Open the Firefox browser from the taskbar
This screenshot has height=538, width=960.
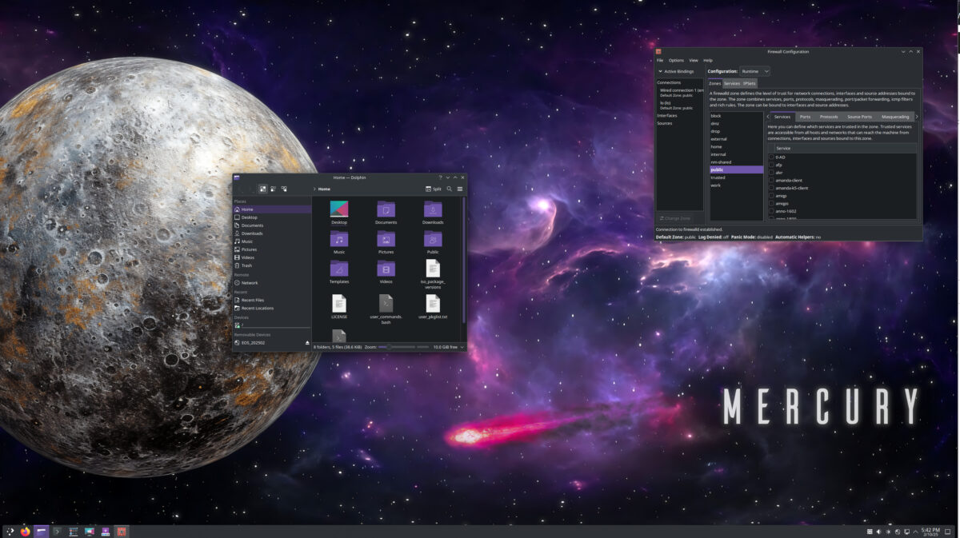(x=24, y=531)
